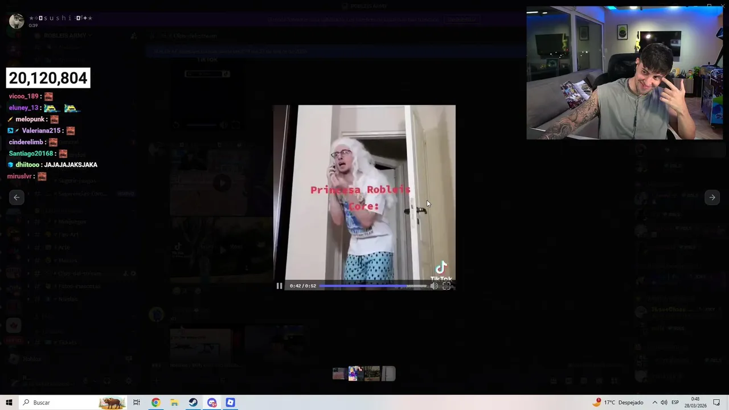The height and width of the screenshot is (410, 729).
Task: Open Steam from the taskbar
Action: pyautogui.click(x=193, y=403)
